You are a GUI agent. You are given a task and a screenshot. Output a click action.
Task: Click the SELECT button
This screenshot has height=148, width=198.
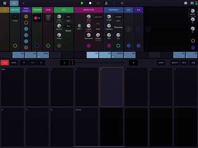pos(175,63)
